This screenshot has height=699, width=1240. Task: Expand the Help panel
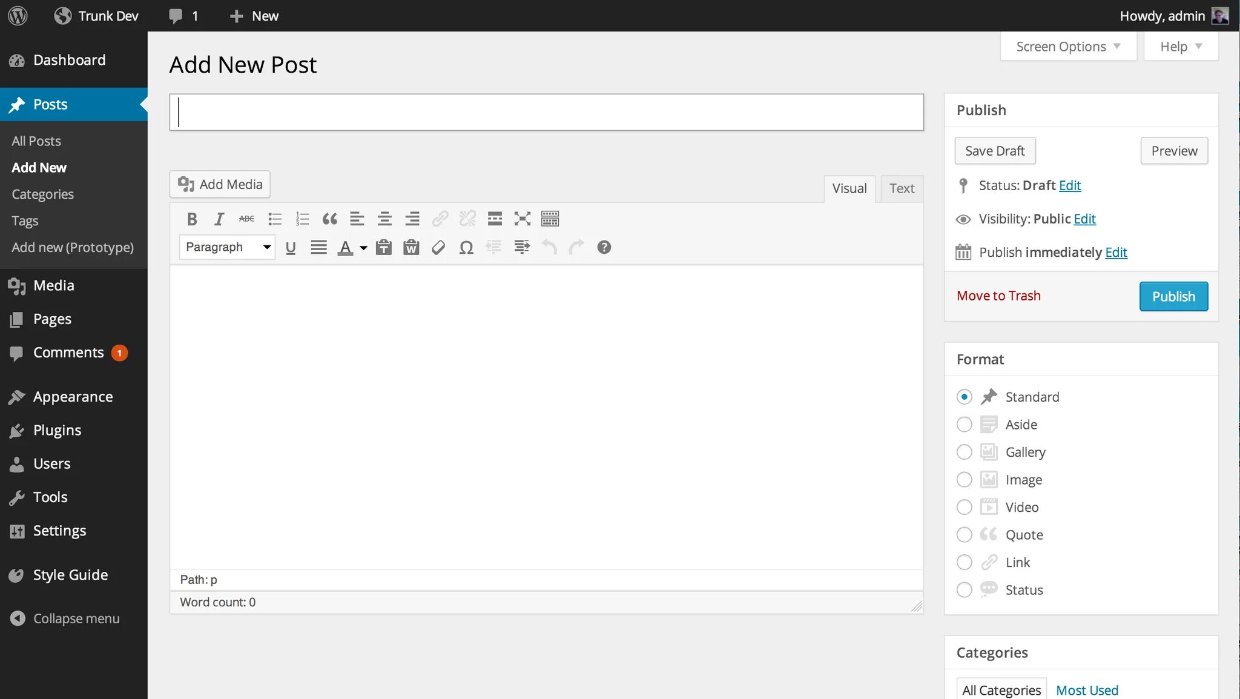1181,47
